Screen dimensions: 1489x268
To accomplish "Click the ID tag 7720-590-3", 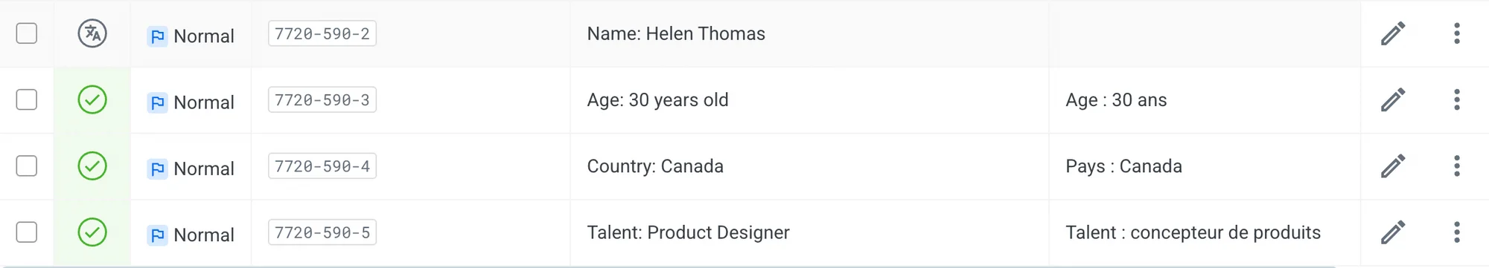I will coord(322,99).
